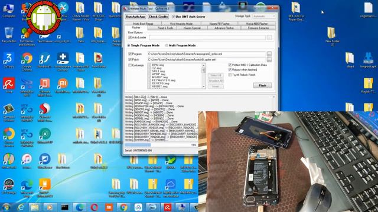This screenshot has width=378, height=212.
Task: Open the 3uTools desktop shortcut
Action: pos(9,60)
